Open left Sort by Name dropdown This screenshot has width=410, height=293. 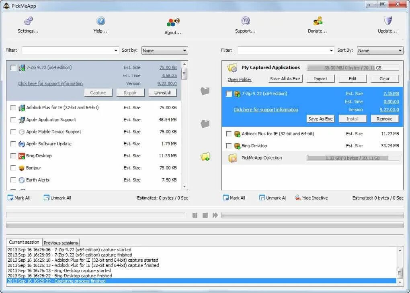(x=165, y=51)
